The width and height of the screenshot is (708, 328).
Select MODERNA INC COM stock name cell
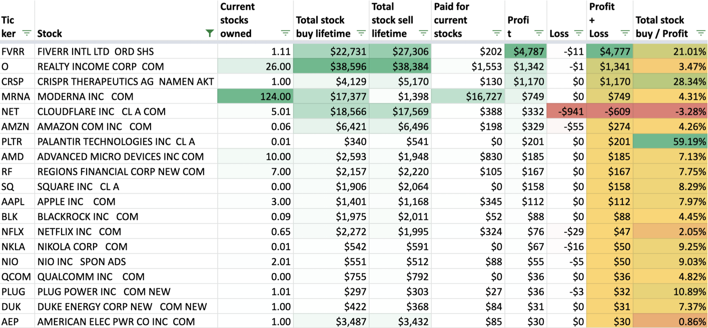point(127,97)
